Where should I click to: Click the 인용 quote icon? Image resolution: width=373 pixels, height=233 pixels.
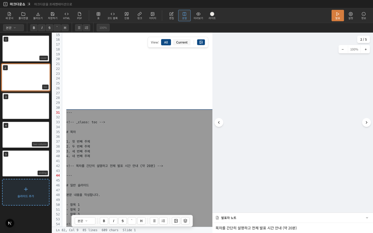[x=127, y=16]
